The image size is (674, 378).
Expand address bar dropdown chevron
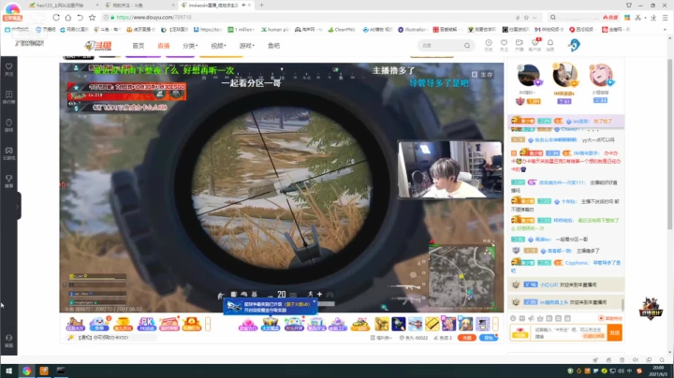tap(535, 18)
